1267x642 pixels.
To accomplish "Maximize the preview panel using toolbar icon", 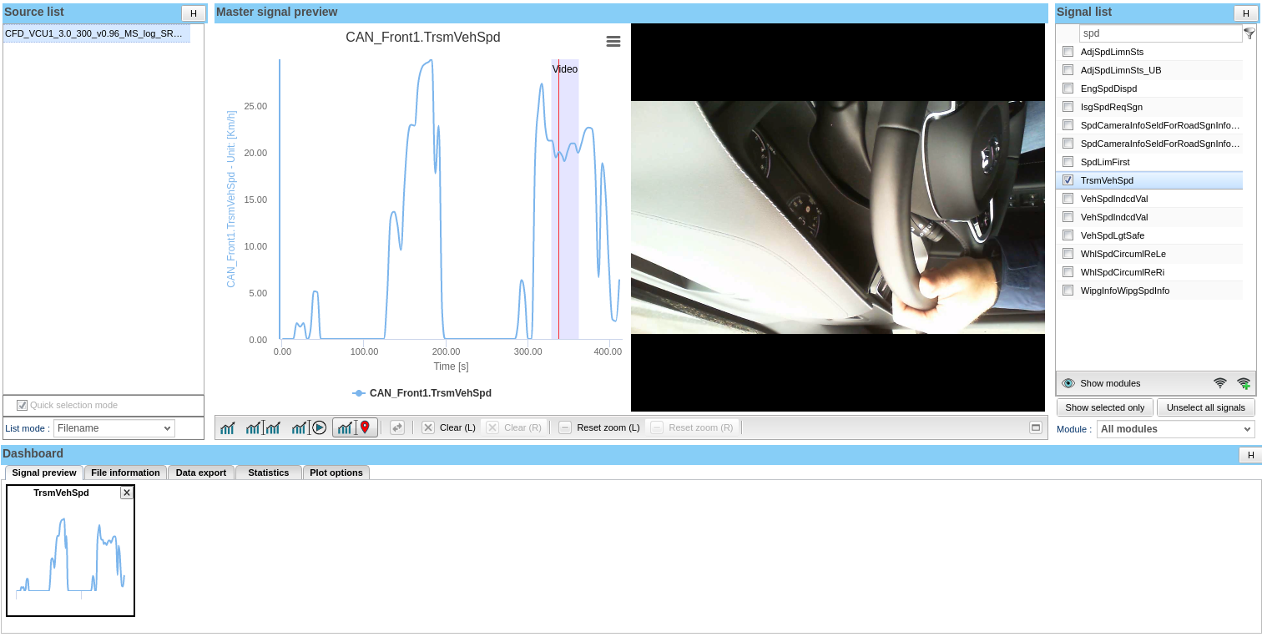I will coord(1036,427).
